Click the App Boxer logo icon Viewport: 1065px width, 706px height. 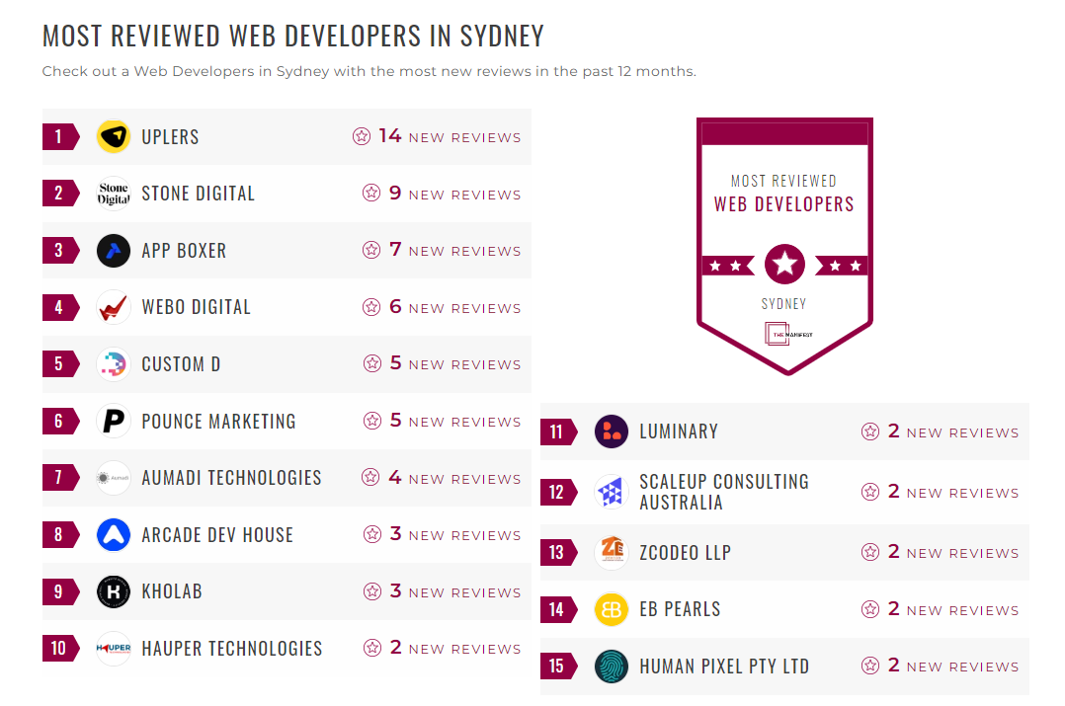coord(113,250)
